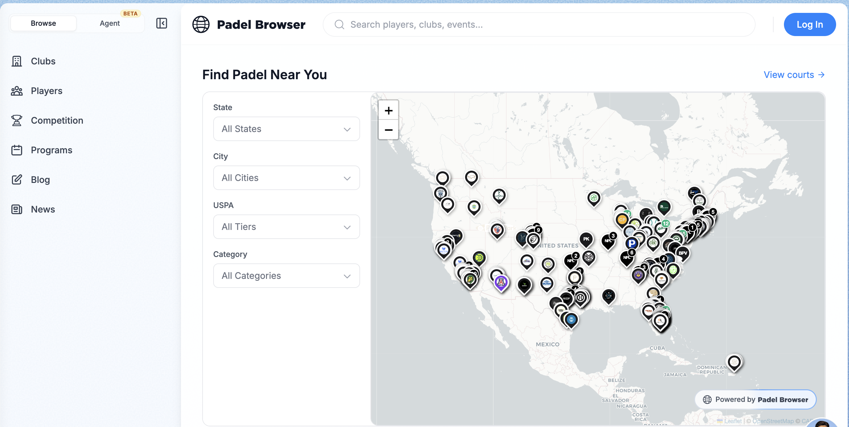The width and height of the screenshot is (849, 427).
Task: Open Clubs in the sidebar
Action: 43,61
